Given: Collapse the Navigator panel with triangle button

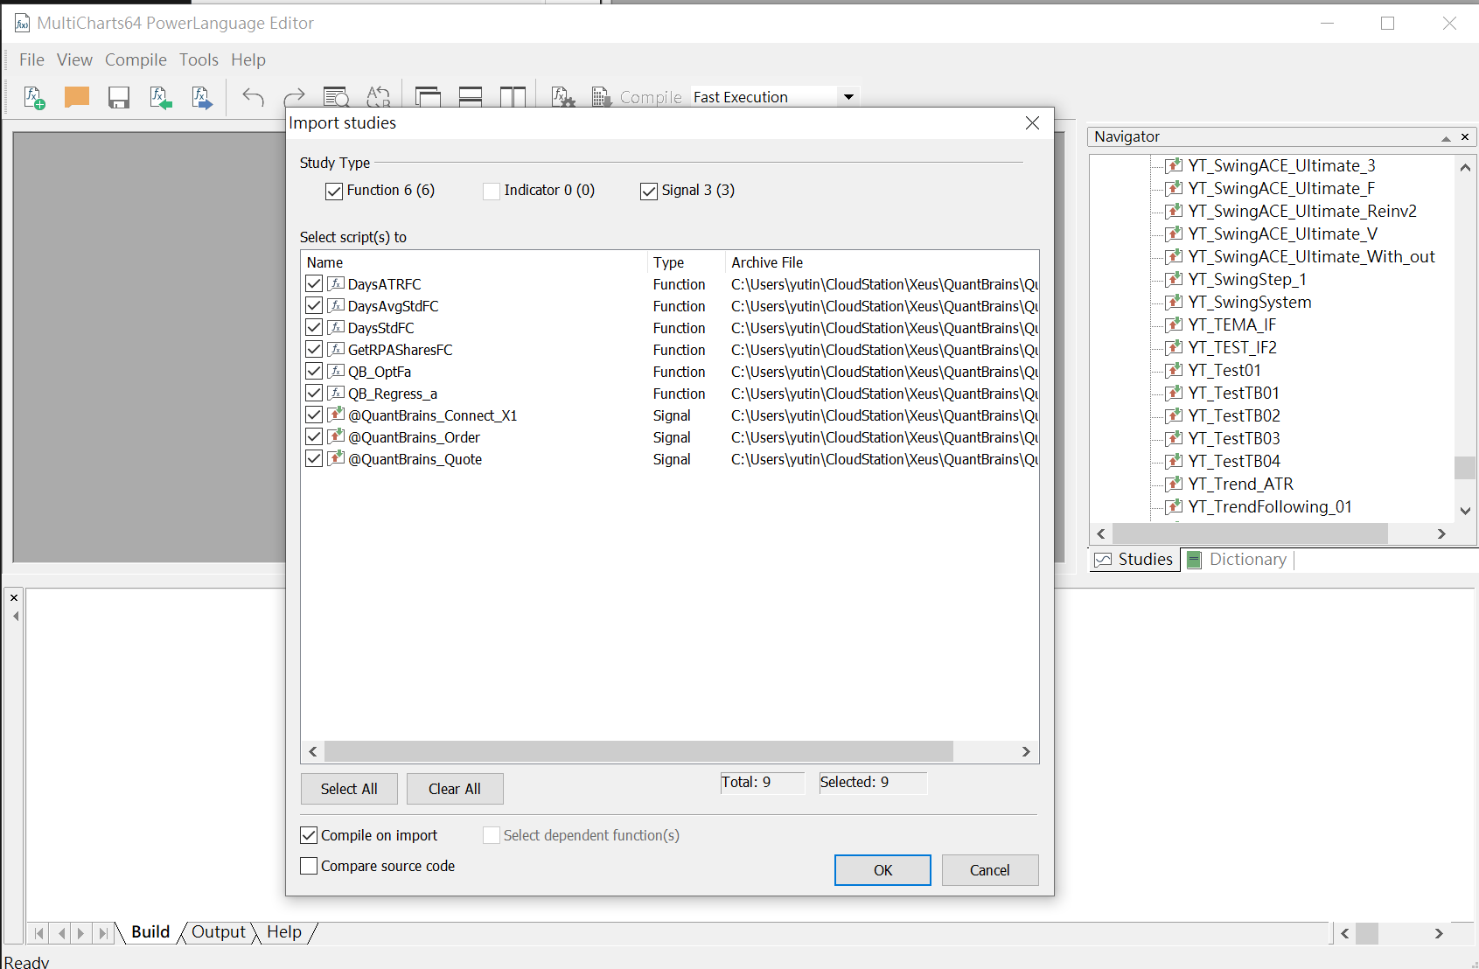Looking at the screenshot, I should (x=1446, y=137).
